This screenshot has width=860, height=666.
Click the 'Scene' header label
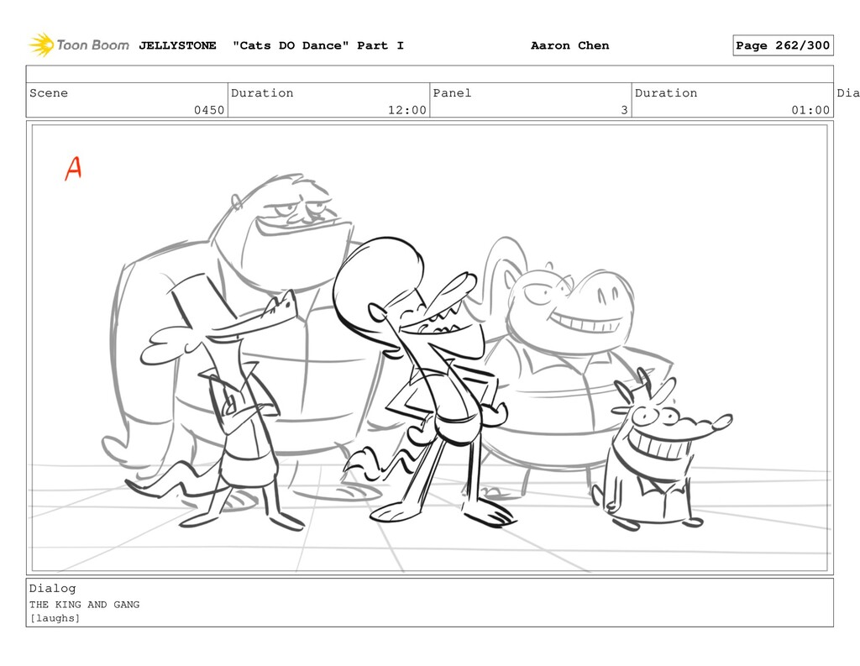point(49,92)
